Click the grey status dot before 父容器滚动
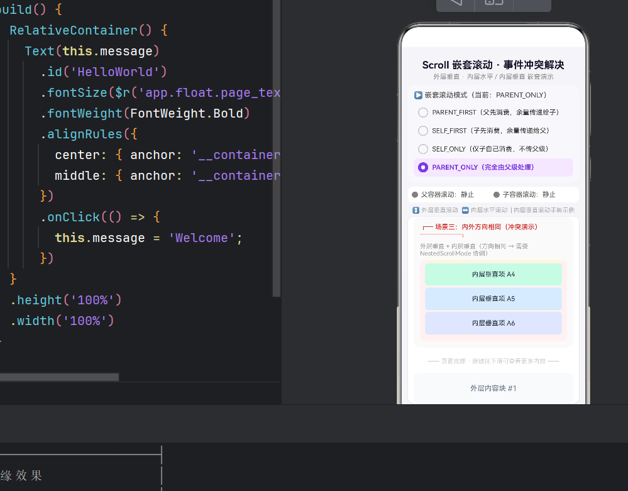The image size is (628, 491). (x=415, y=195)
